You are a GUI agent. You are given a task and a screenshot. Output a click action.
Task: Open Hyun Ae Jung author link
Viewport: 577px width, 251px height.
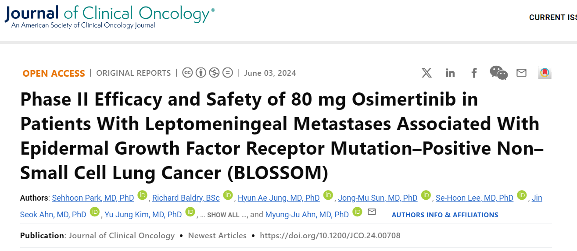point(279,198)
